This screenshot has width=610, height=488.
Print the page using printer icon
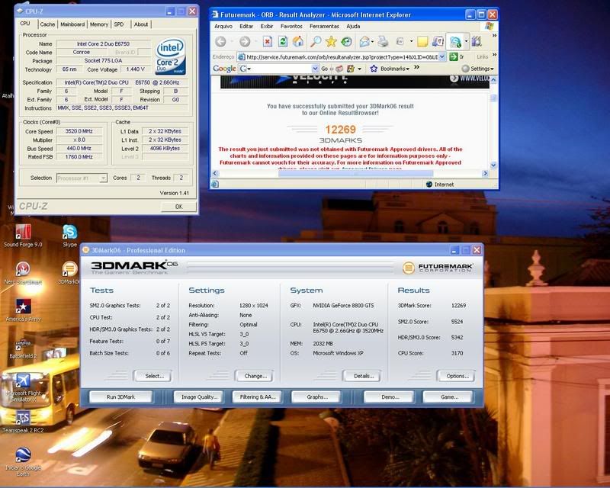pos(383,42)
